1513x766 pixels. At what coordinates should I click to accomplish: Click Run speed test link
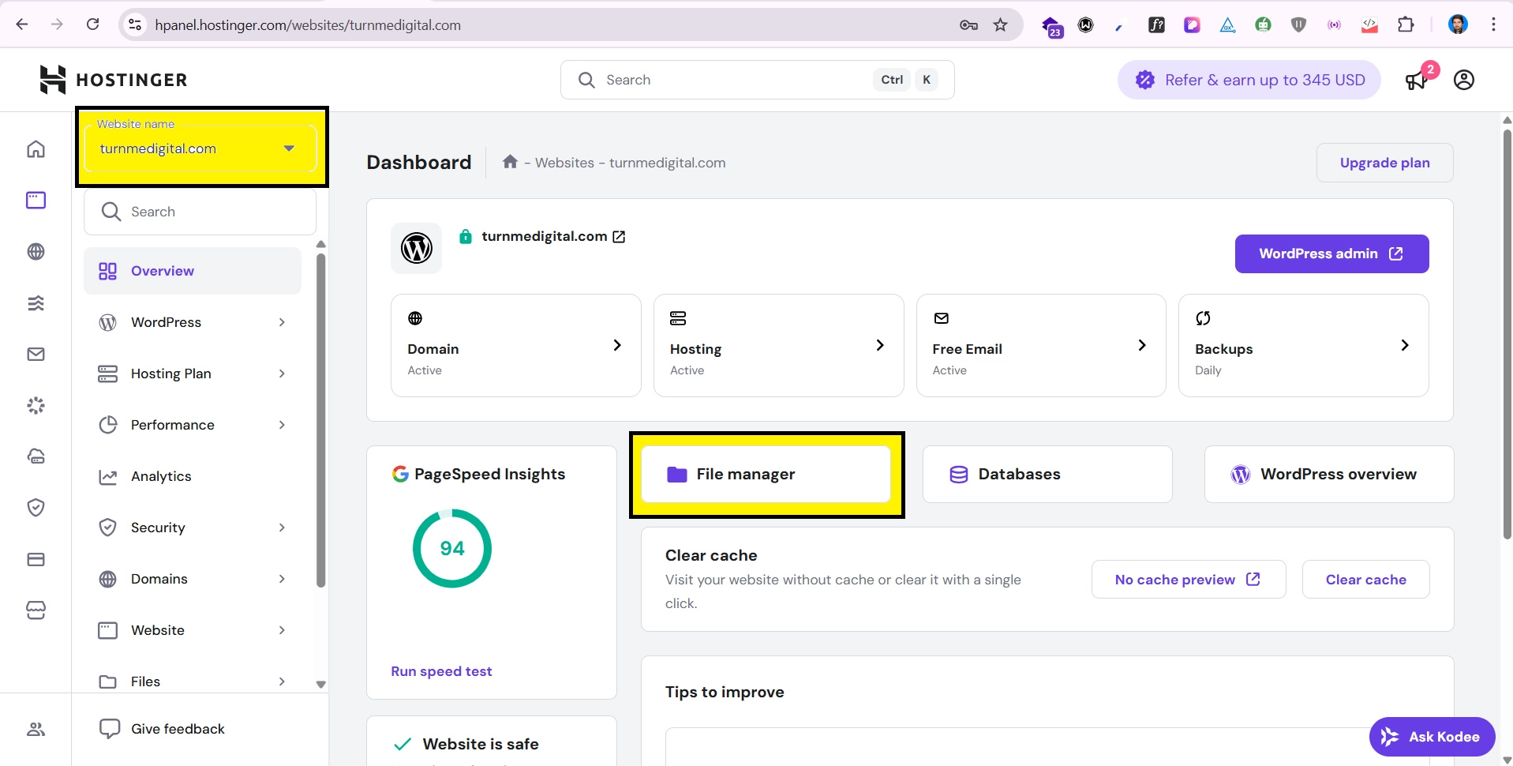[441, 671]
